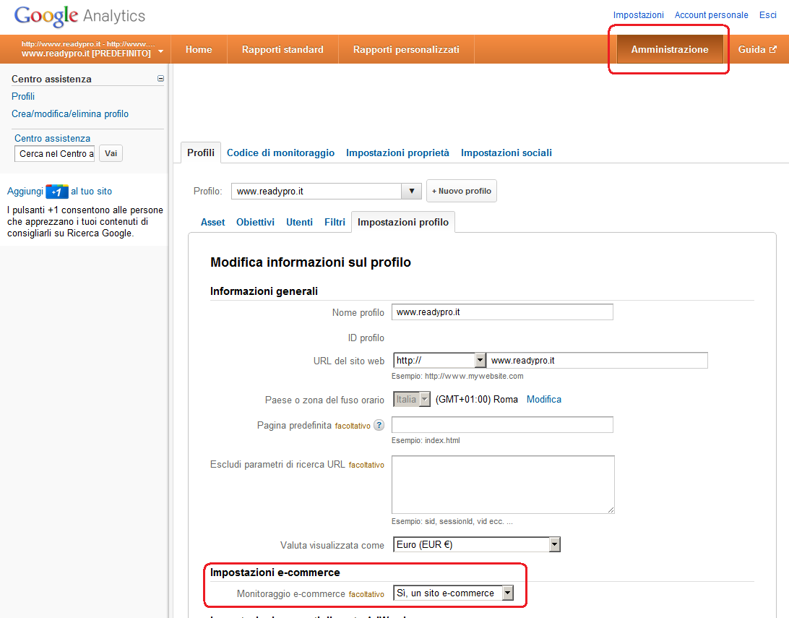Click the Aggiungi link for +1
Image resolution: width=789 pixels, height=618 pixels.
(25, 192)
